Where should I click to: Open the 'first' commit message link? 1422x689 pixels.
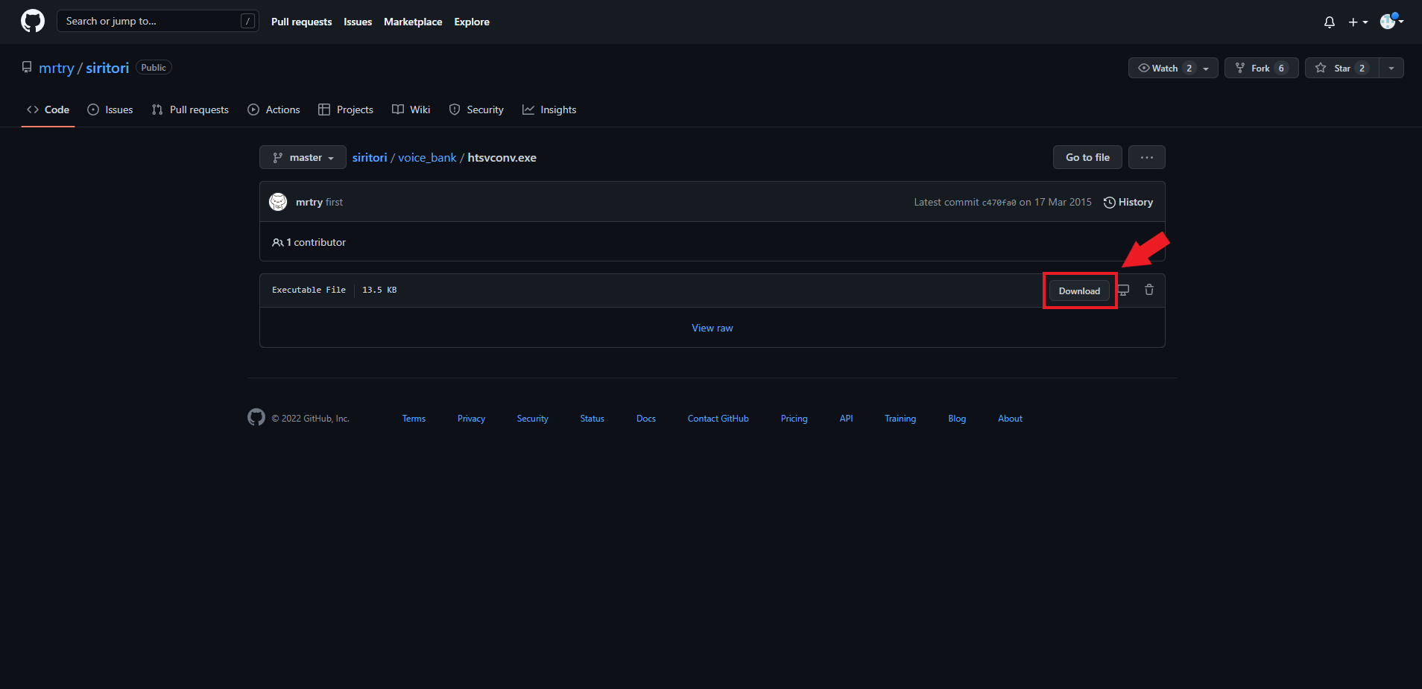tap(335, 202)
